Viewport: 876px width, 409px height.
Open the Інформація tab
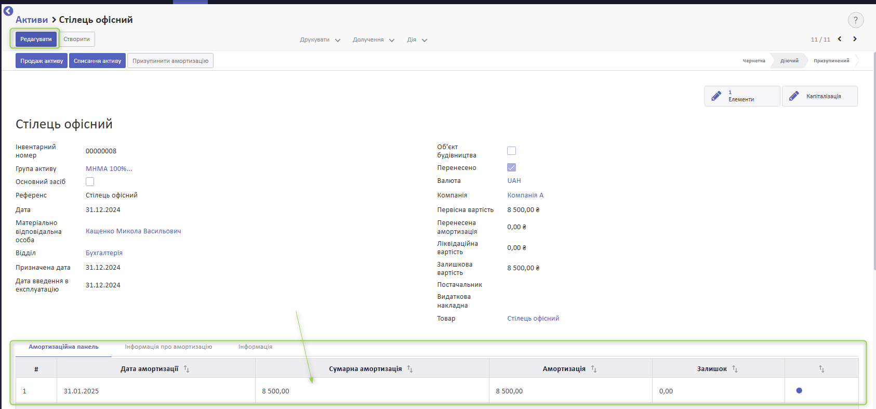click(x=255, y=347)
